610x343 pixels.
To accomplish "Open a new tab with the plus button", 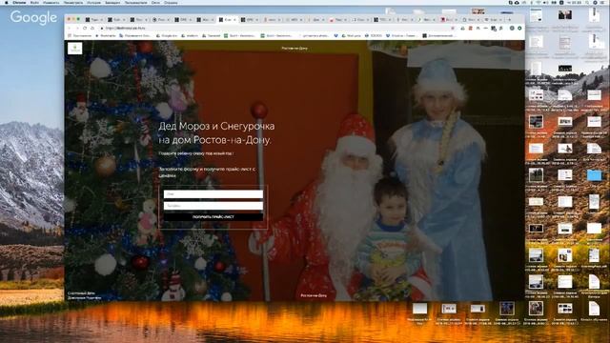I will coord(509,19).
